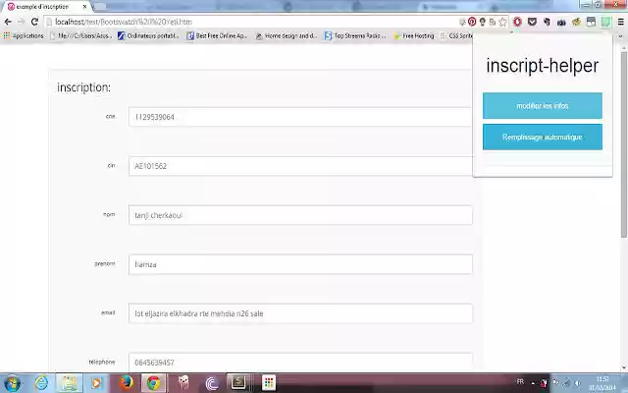628x393 pixels.
Task: Open the file:///C:/Users/Asus bookmark
Action: pos(80,35)
